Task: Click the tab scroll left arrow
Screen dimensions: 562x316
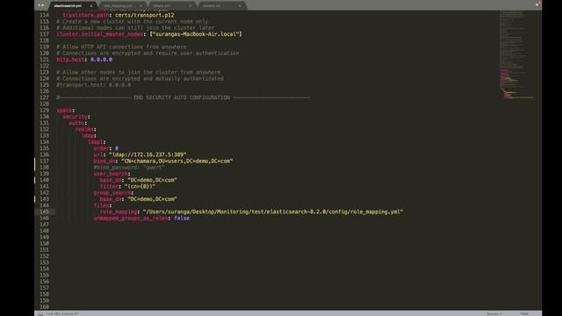Action: (39, 5)
